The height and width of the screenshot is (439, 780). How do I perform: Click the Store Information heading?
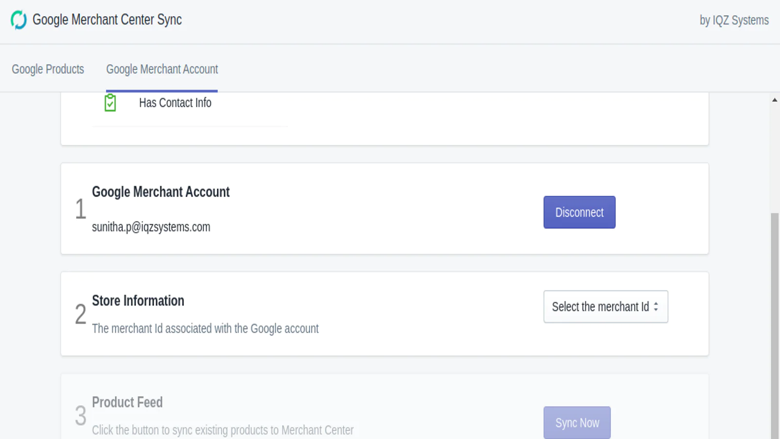(138, 301)
